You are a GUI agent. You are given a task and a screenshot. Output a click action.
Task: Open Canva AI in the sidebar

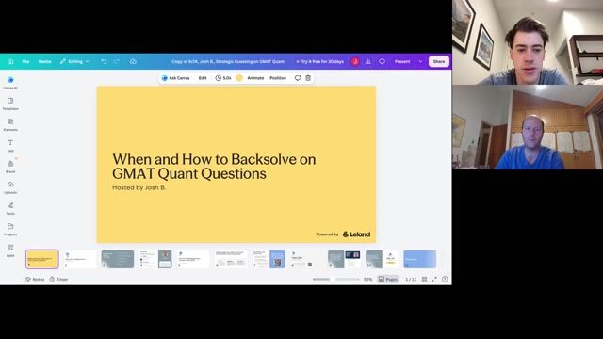(x=10, y=82)
